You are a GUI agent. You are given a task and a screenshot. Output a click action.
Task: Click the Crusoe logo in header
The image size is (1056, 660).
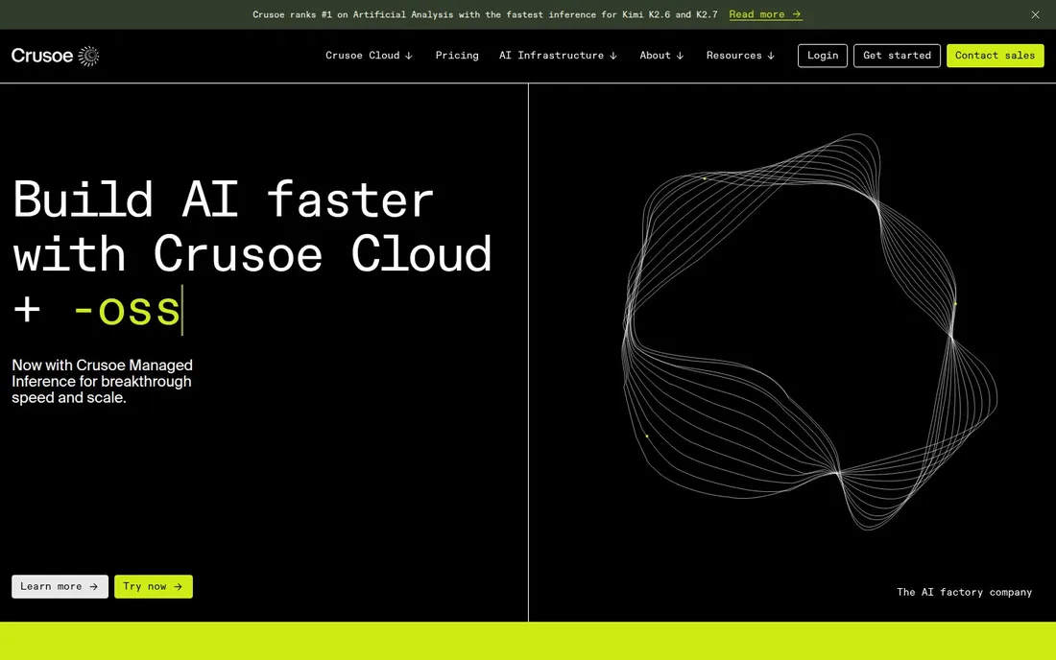tap(56, 56)
